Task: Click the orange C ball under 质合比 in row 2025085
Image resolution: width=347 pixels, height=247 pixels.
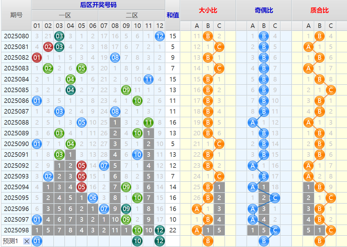Action: (x=331, y=90)
